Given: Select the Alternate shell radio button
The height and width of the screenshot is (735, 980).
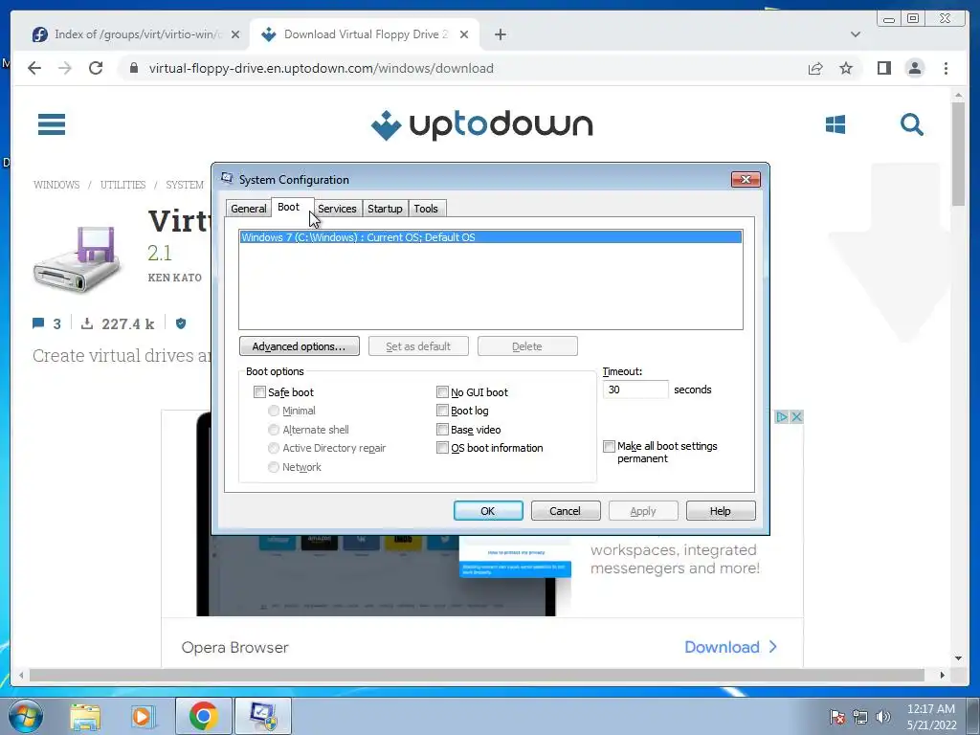Looking at the screenshot, I should coord(273,430).
